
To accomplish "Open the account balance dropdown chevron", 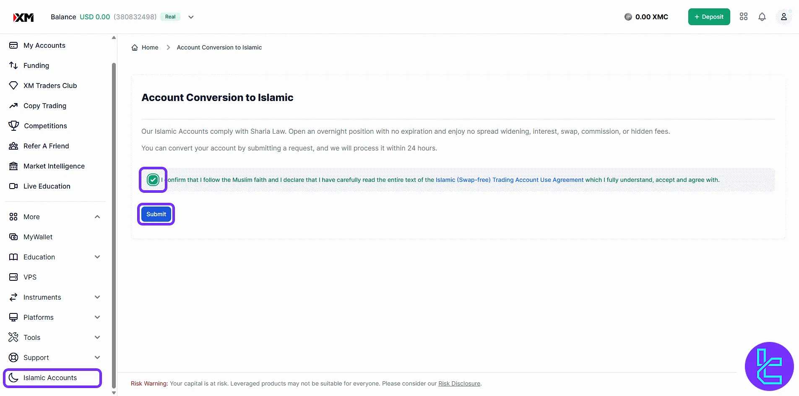I will (x=191, y=17).
